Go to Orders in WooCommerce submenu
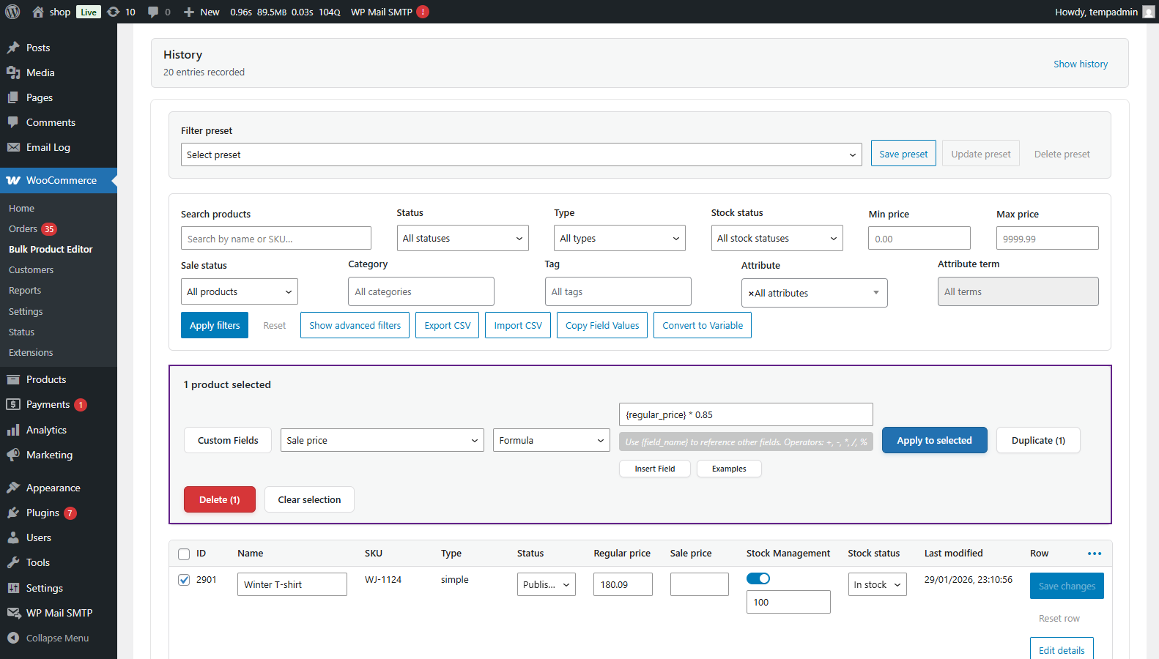The width and height of the screenshot is (1159, 659). tap(23, 229)
